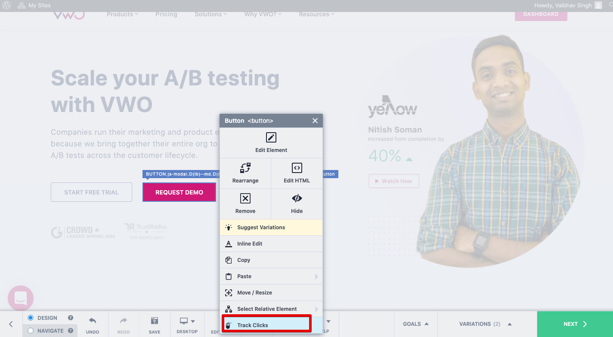Select the Remove element option
The width and height of the screenshot is (613, 337).
point(245,204)
